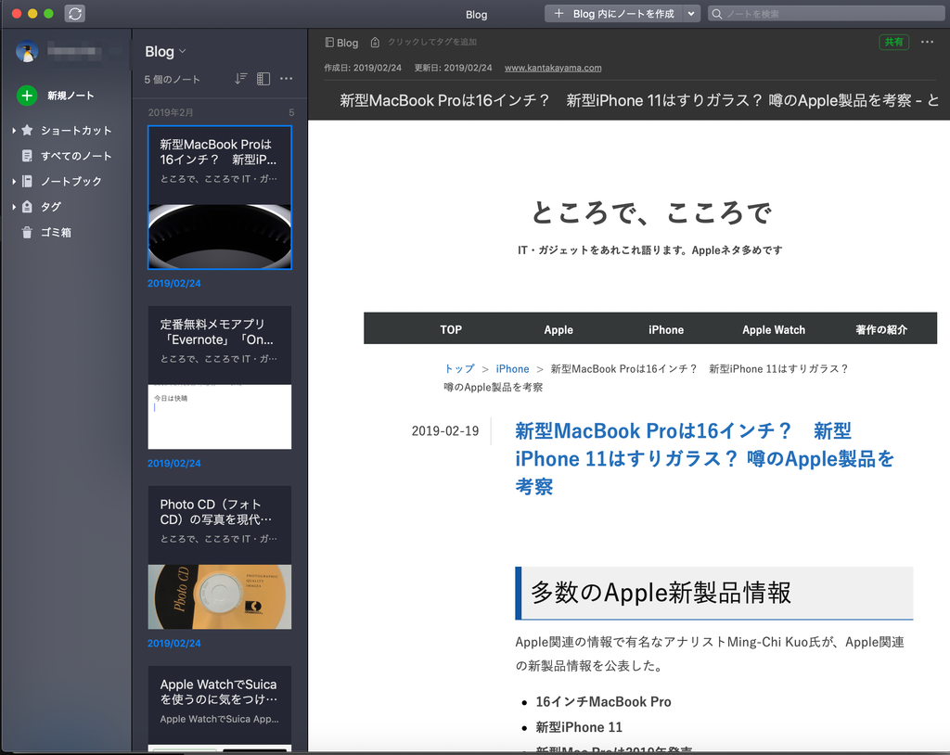Click the green 共有 share button

point(893,42)
